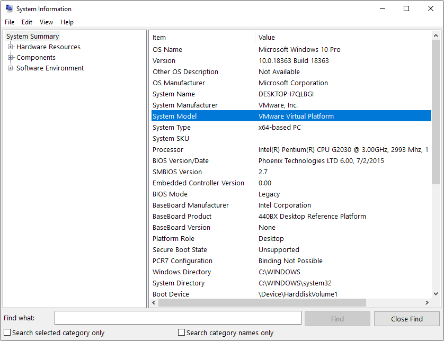Select the OS Name row
444x341 pixels.
point(291,50)
